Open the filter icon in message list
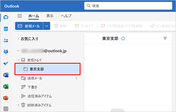 (165, 38)
